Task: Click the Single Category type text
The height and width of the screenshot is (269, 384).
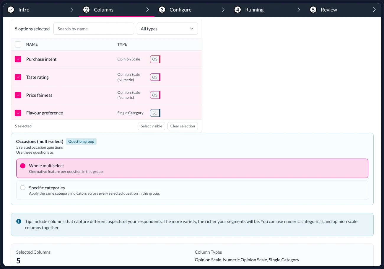Action: 130,113
